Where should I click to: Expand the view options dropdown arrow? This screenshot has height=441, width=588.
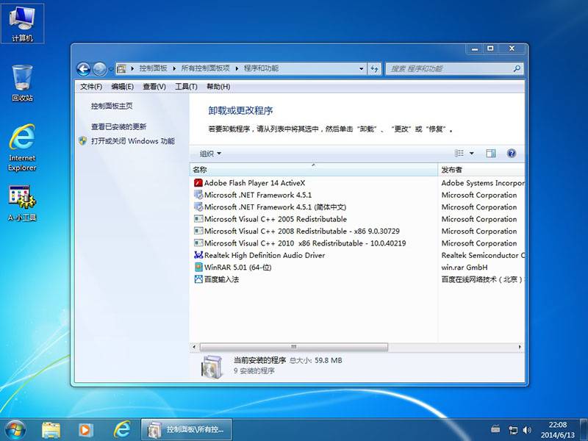click(x=472, y=154)
